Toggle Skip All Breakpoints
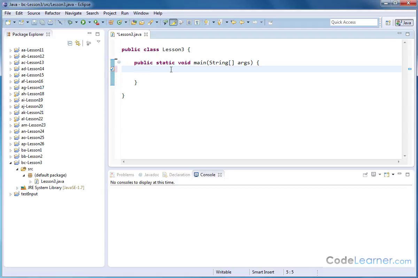The width and height of the screenshot is (418, 278). click(x=60, y=22)
